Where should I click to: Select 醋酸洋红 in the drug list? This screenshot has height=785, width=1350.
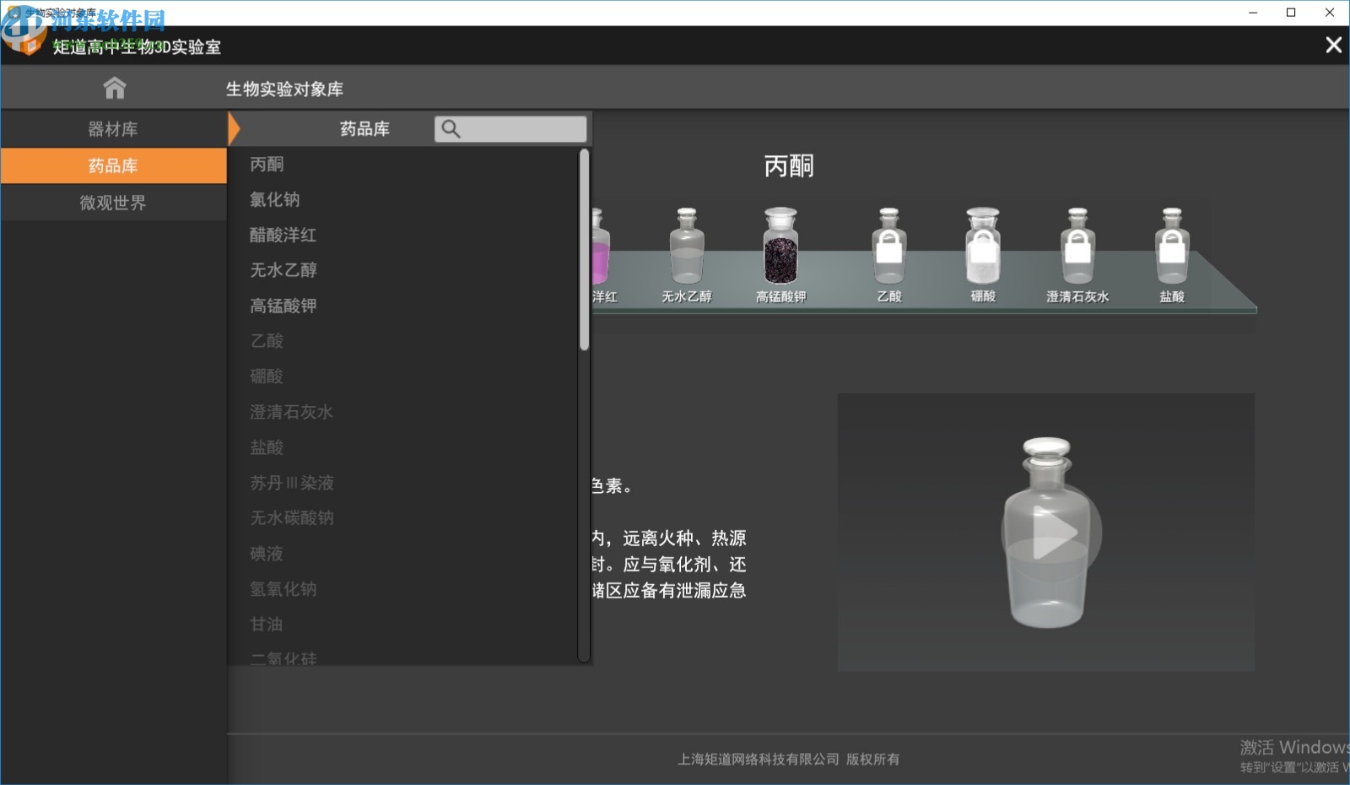click(282, 235)
